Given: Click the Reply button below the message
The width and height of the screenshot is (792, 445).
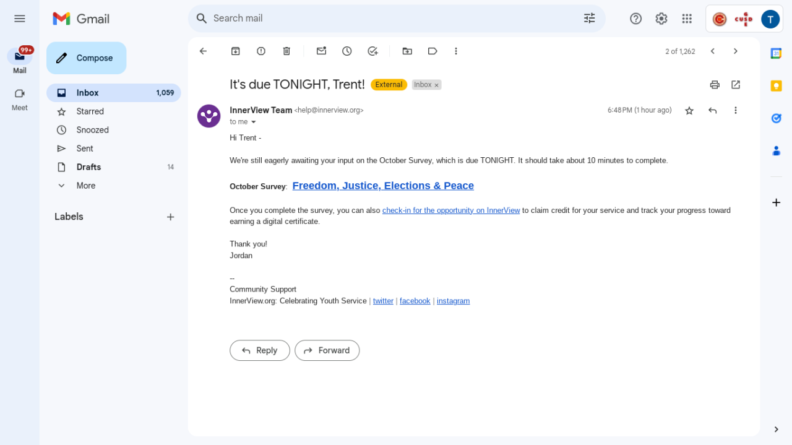Looking at the screenshot, I should coord(260,350).
